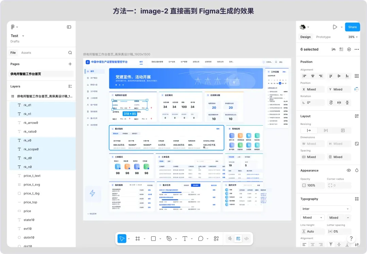Align selection to right
Image resolution: width=367 pixels, height=254 pixels.
tap(321, 76)
